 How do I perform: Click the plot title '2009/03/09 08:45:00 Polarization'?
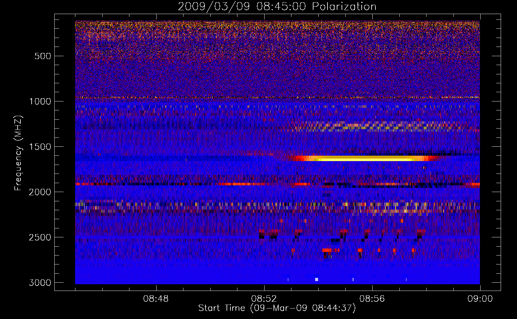(277, 7)
